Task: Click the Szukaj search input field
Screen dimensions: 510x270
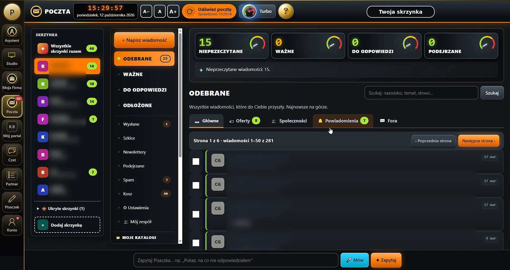Action: (421, 93)
